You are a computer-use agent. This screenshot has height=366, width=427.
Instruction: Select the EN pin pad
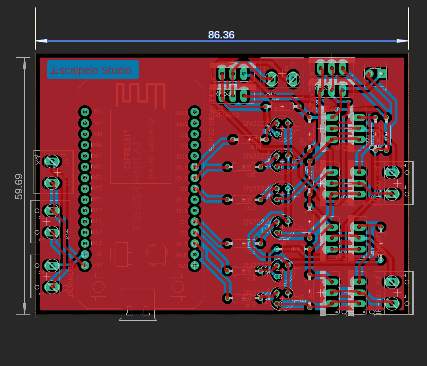[85, 112]
